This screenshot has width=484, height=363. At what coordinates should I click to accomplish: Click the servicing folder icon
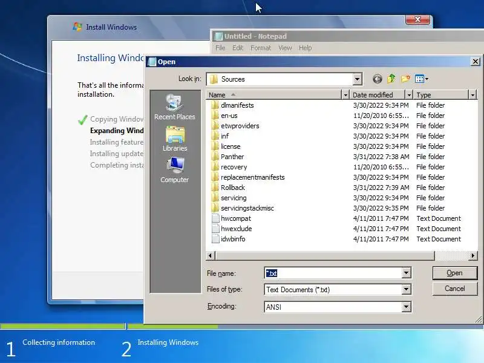point(215,198)
